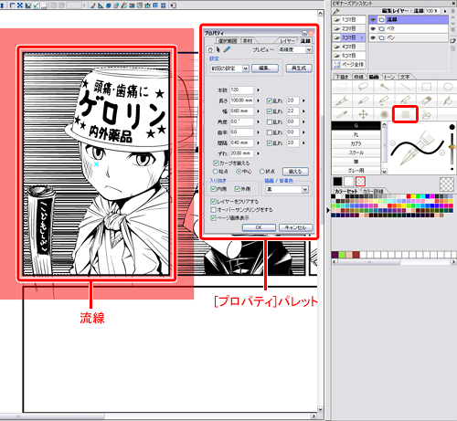Switch to the 選択範囲 tab in Properties

(228, 41)
